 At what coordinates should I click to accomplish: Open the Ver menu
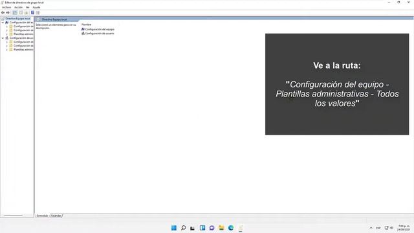point(27,7)
